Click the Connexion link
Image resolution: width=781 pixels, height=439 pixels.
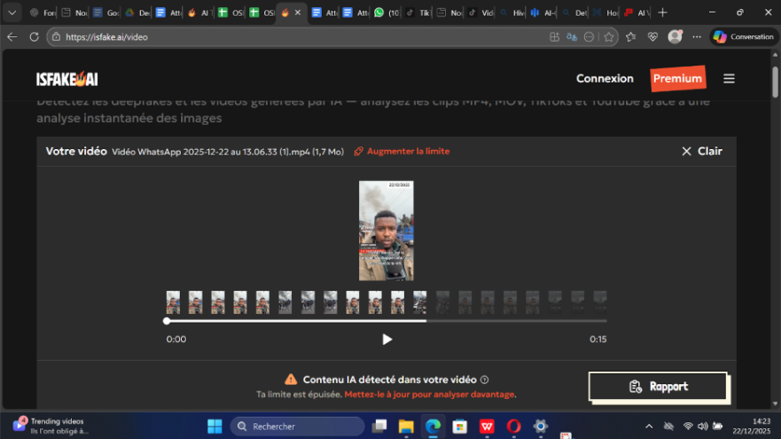tap(605, 79)
